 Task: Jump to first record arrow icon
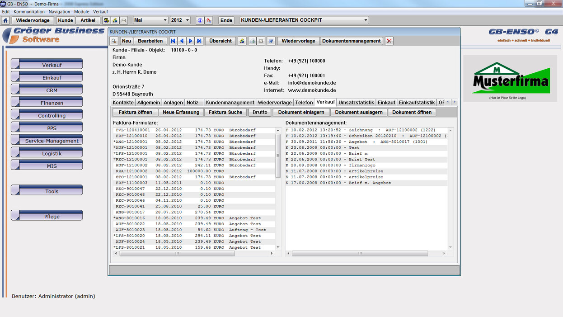point(174,41)
